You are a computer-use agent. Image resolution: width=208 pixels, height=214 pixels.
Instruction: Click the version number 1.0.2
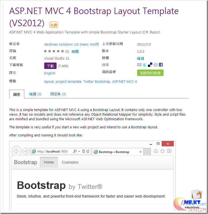click(x=141, y=51)
